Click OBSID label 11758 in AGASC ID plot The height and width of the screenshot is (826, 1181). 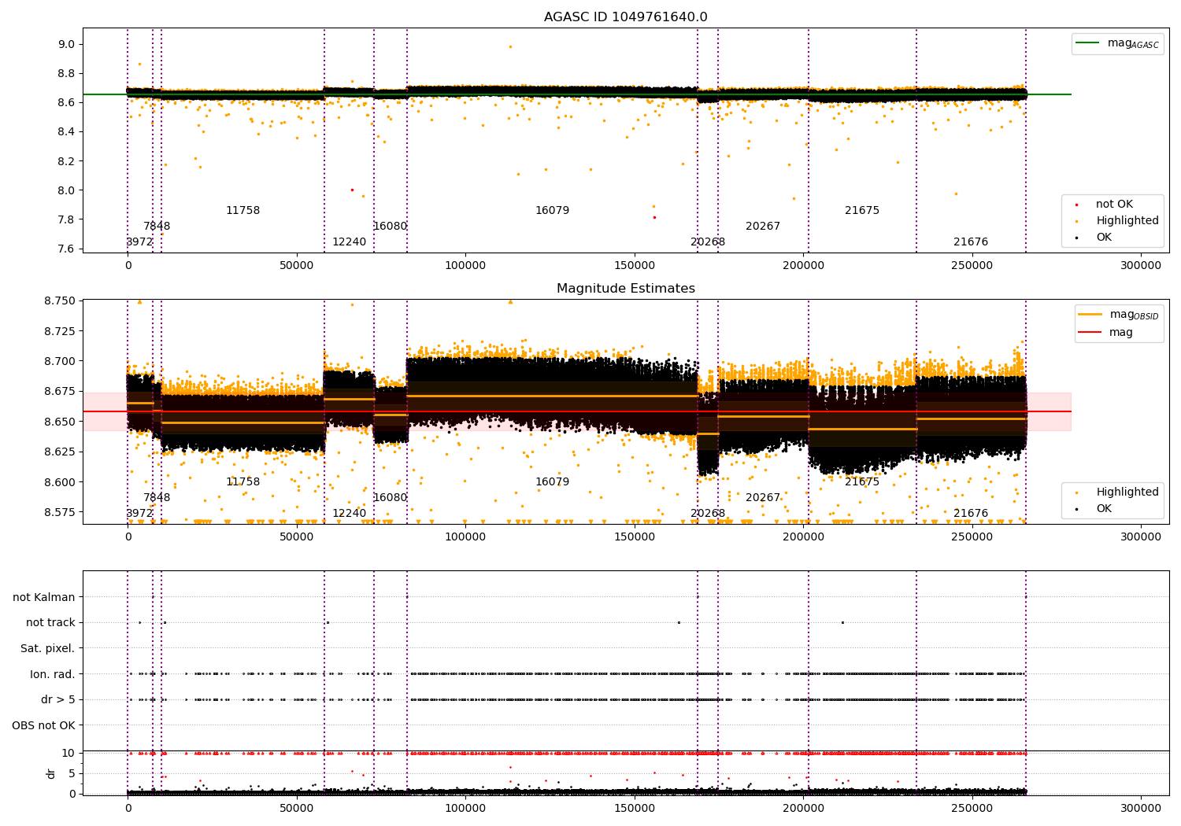click(242, 211)
